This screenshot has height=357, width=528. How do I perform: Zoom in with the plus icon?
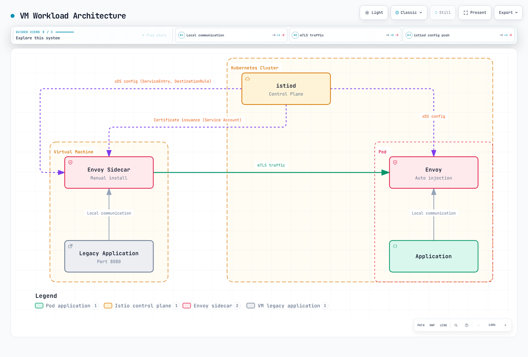[505, 325]
